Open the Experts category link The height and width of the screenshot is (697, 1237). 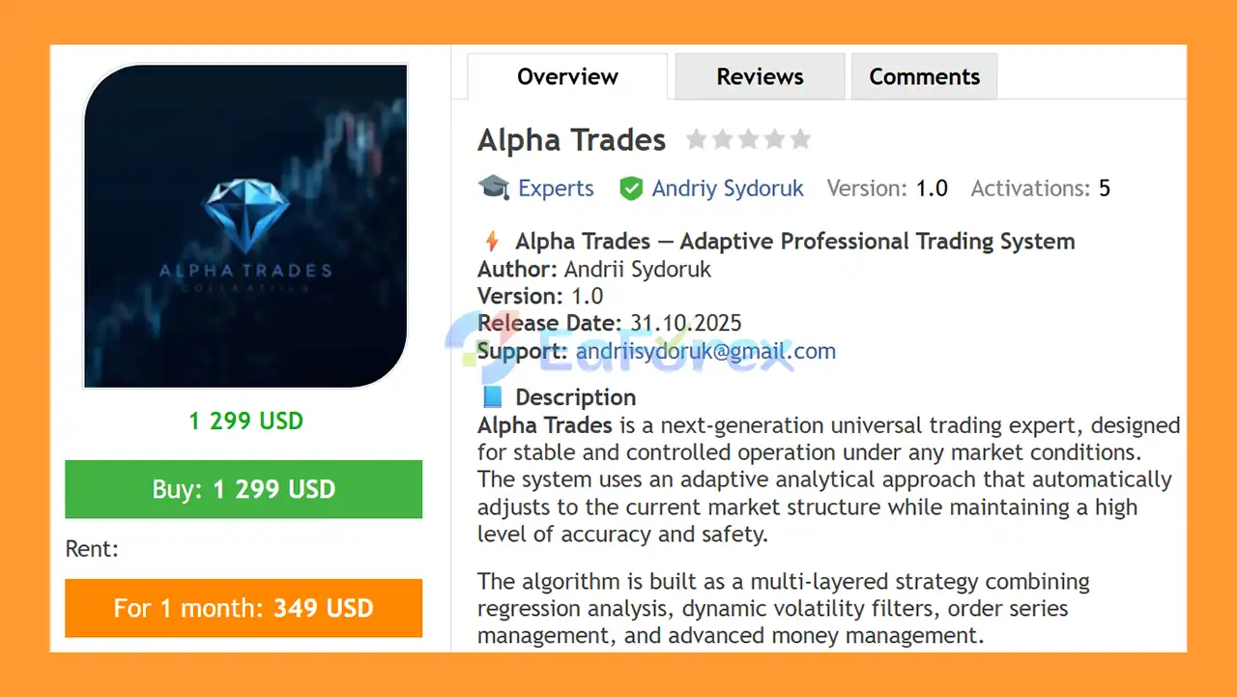(556, 189)
